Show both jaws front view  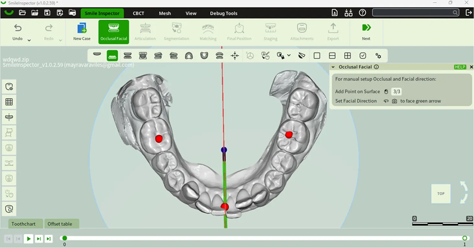click(x=128, y=56)
